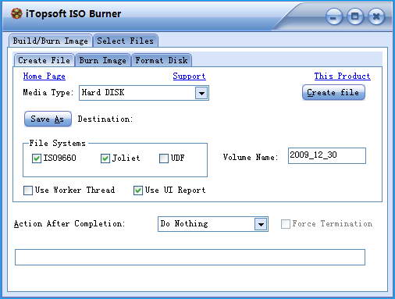Open the Select Files tab

tap(126, 41)
